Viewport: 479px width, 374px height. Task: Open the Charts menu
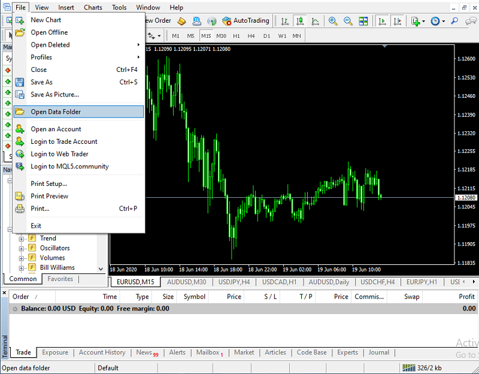(x=93, y=7)
